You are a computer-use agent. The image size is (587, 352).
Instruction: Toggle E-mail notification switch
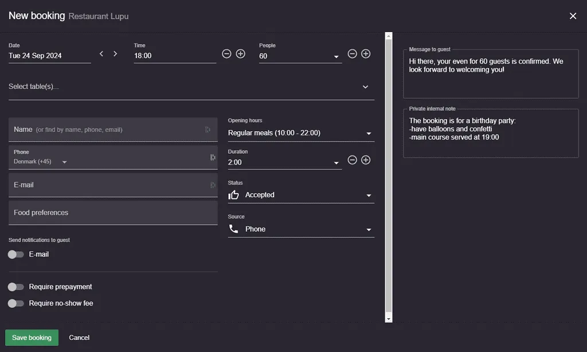(x=15, y=255)
